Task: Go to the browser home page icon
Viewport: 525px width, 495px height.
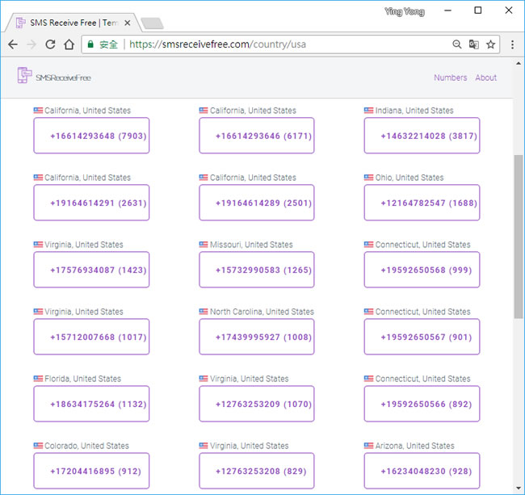Action: (x=70, y=44)
